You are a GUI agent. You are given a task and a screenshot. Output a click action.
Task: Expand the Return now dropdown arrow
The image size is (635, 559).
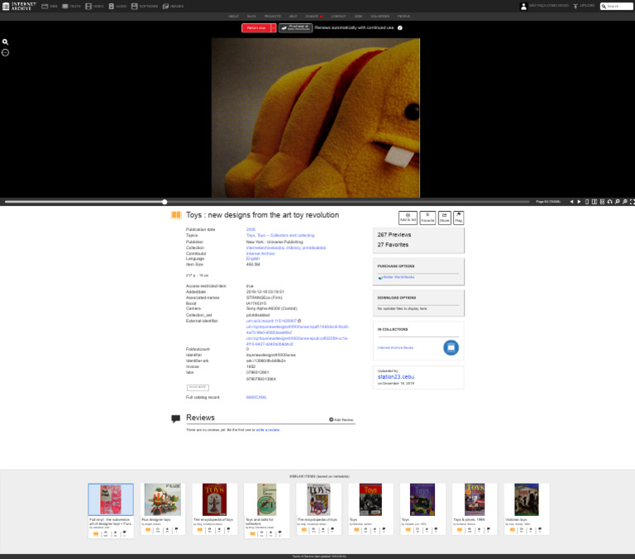[274, 28]
